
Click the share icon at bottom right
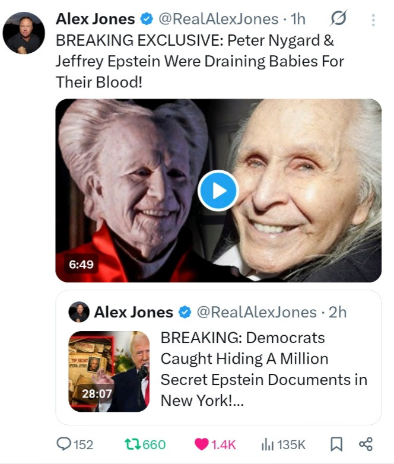(x=366, y=444)
